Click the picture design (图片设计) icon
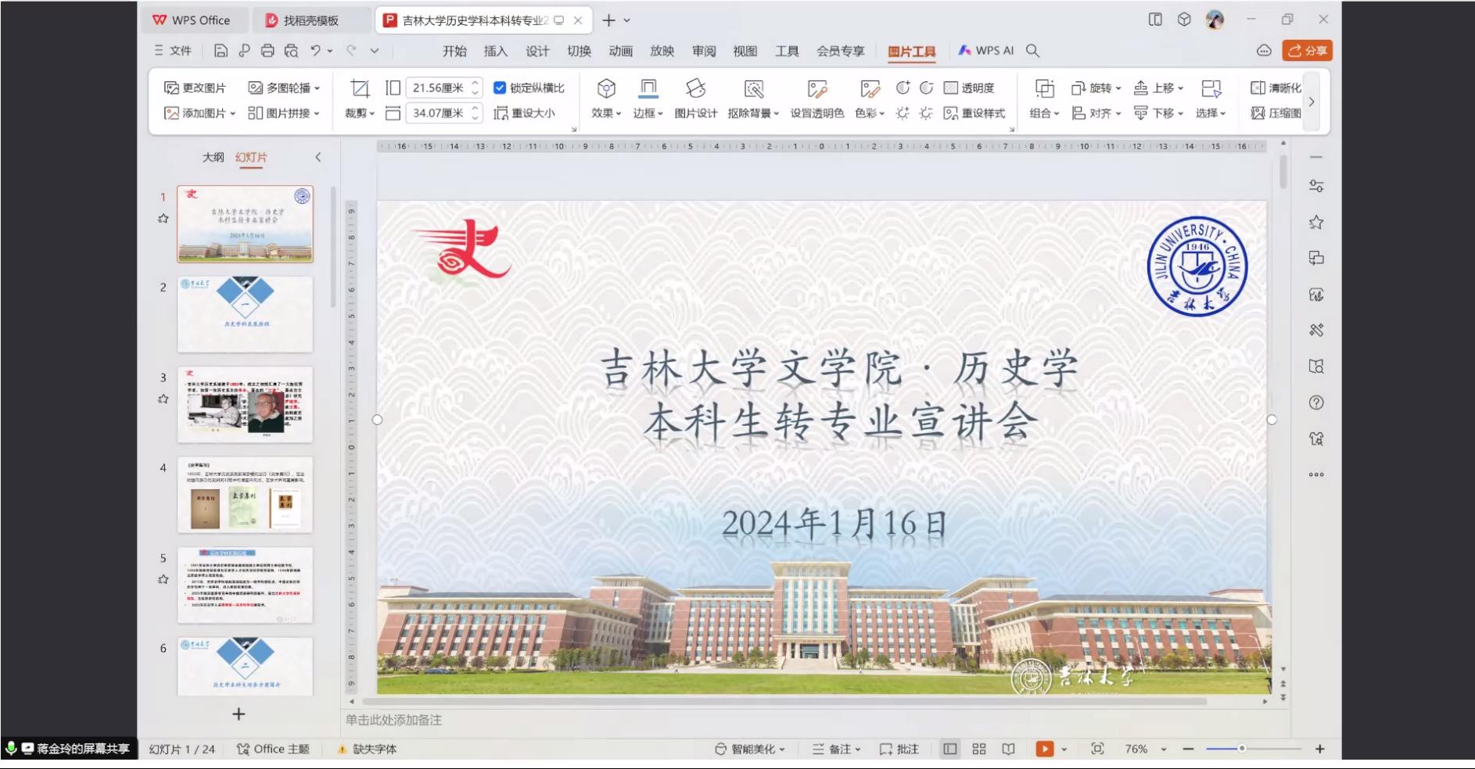The height and width of the screenshot is (769, 1475). coord(695,88)
